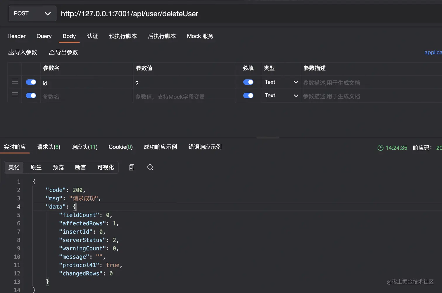Select the 可视化 response view
This screenshot has width=442, height=293.
(106, 167)
